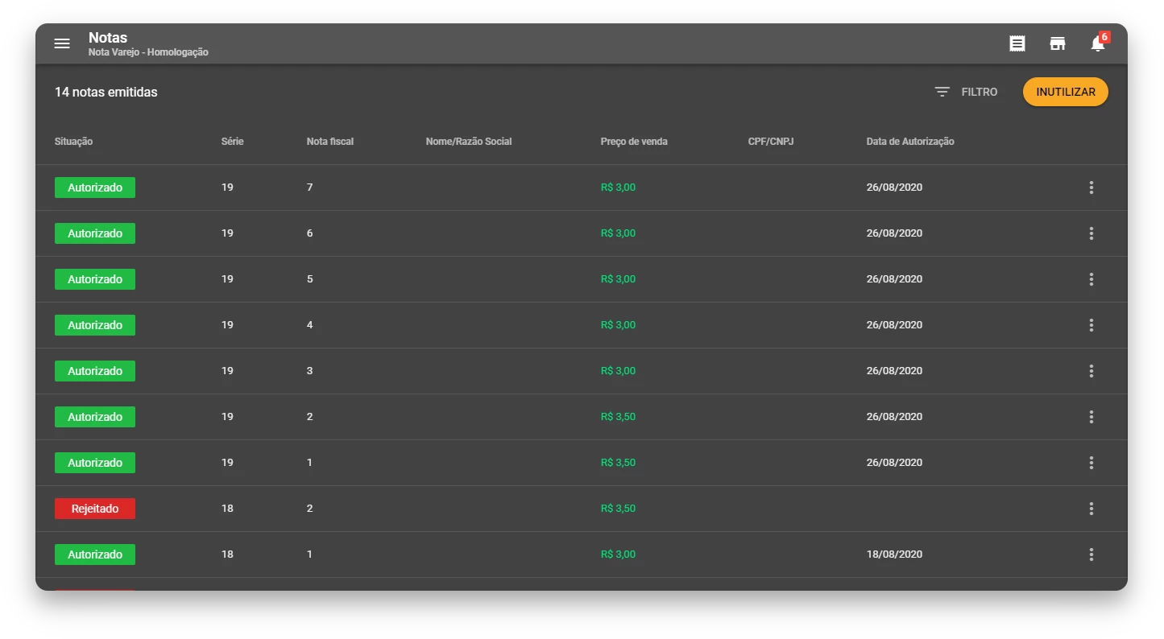Click the filter lines icon
Image resolution: width=1164 pixels, height=639 pixels.
tap(942, 92)
